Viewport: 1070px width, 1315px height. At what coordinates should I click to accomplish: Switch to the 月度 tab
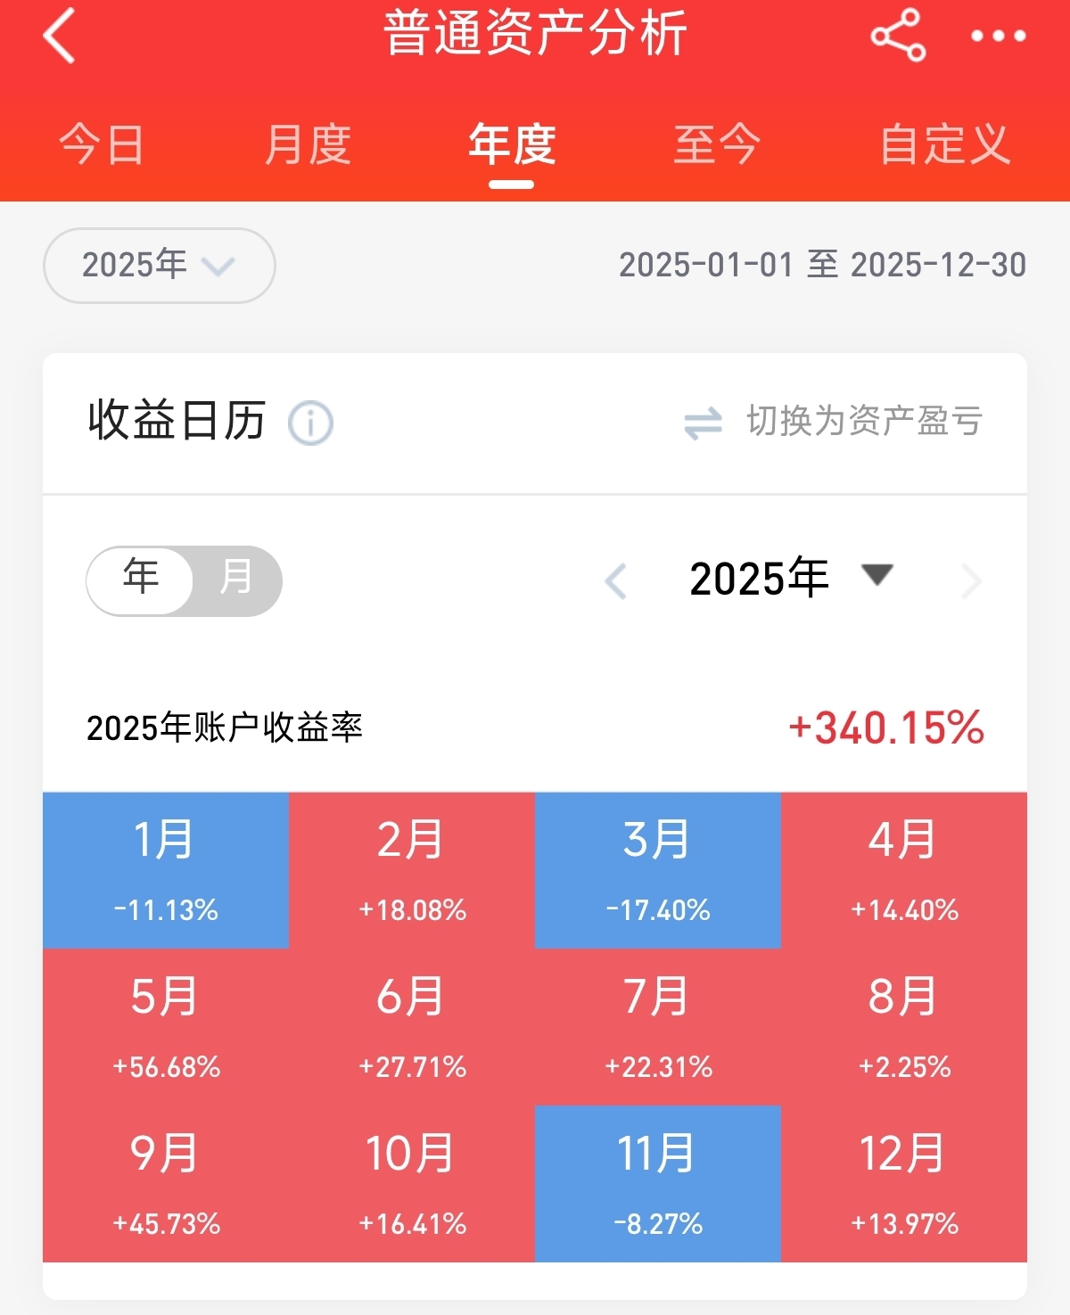(x=308, y=144)
